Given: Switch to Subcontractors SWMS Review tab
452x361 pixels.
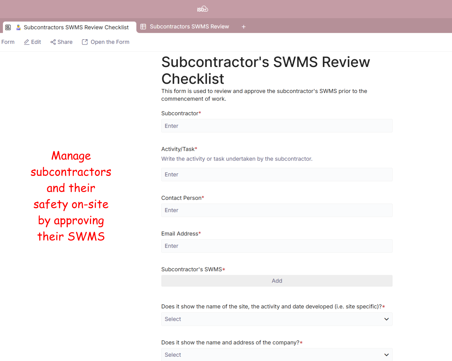Looking at the screenshot, I should point(189,27).
